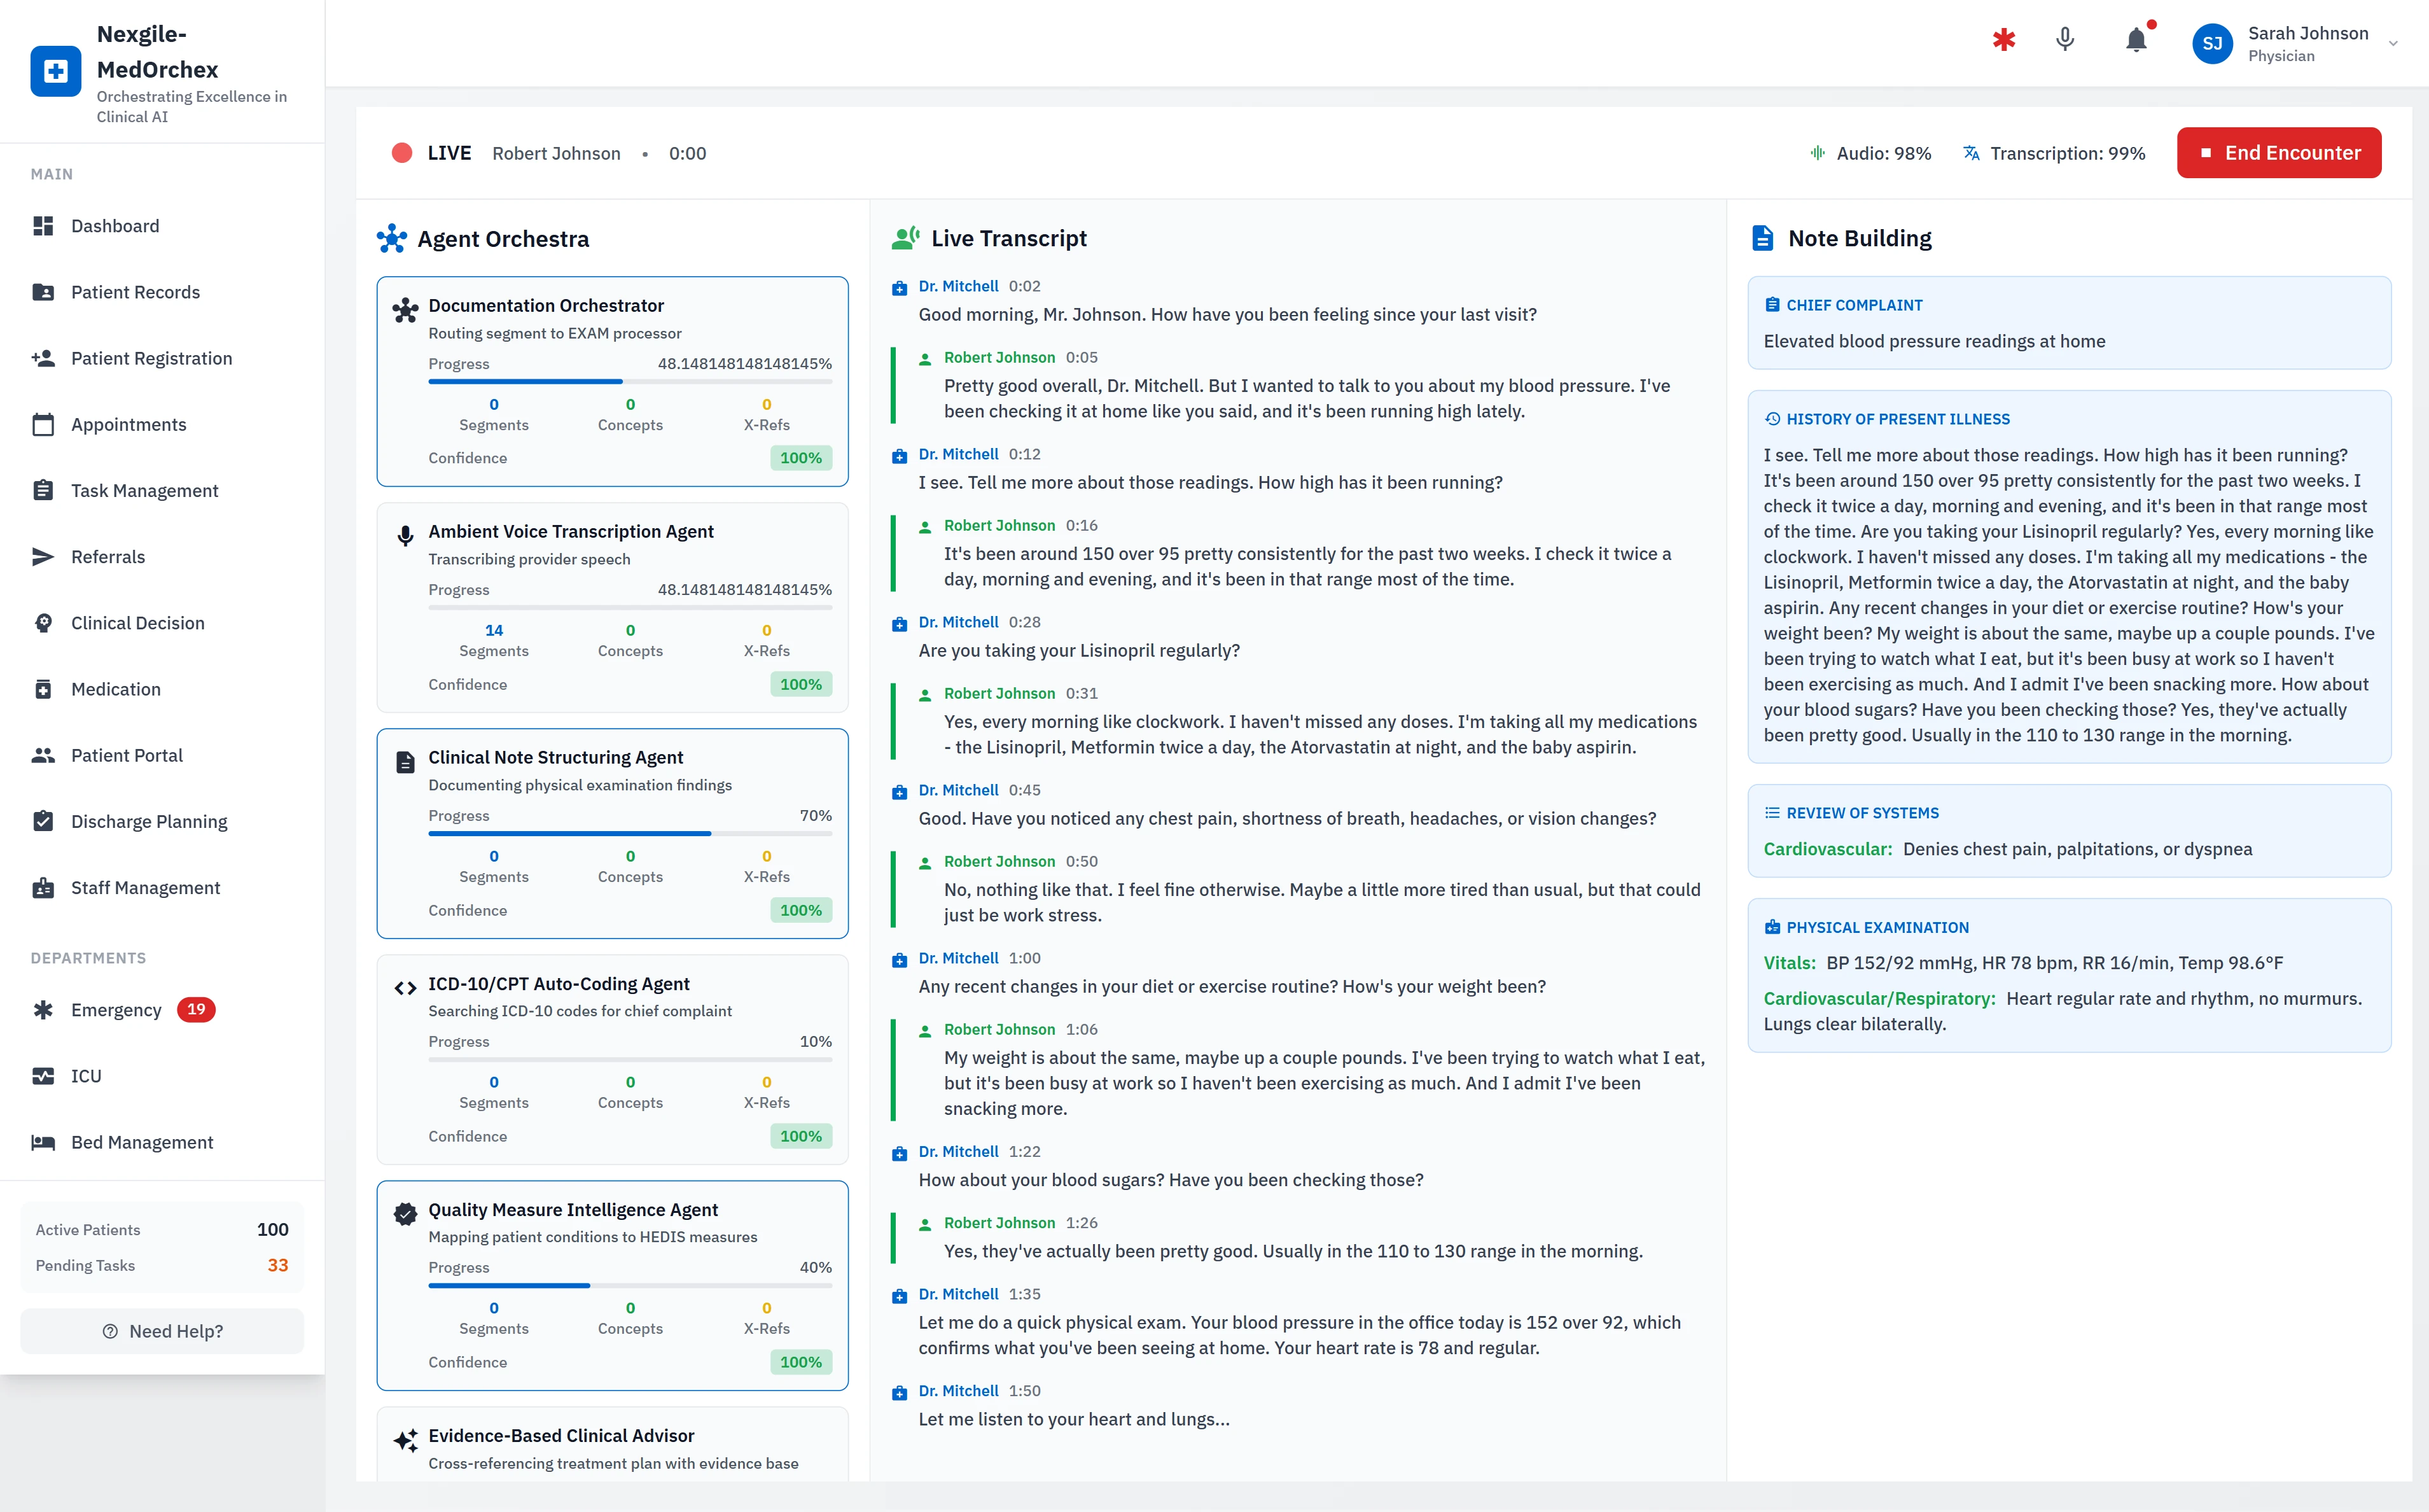The width and height of the screenshot is (2429, 1512).
Task: Open Appointments in the sidebar
Action: (x=128, y=424)
